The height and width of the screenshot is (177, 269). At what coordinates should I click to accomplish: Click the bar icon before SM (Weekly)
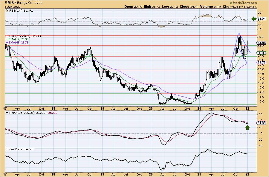tap(7, 36)
